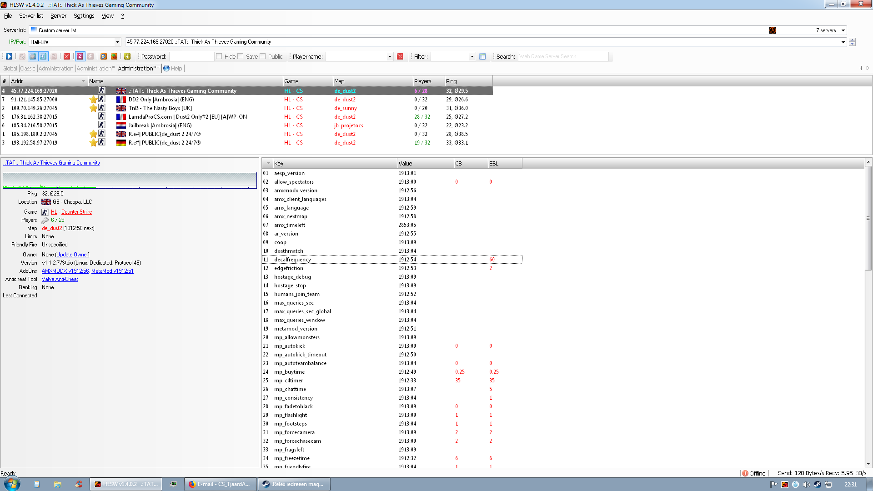
Task: Click the red X delete server toolbar icon
Action: coord(67,56)
